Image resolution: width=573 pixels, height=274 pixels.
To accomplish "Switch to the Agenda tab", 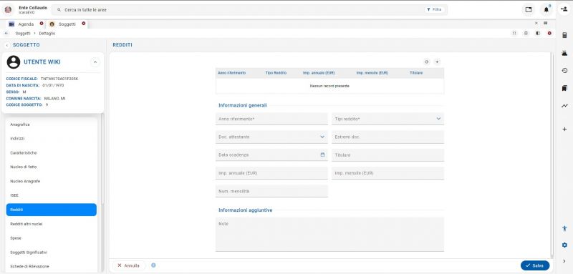I will pos(26,24).
